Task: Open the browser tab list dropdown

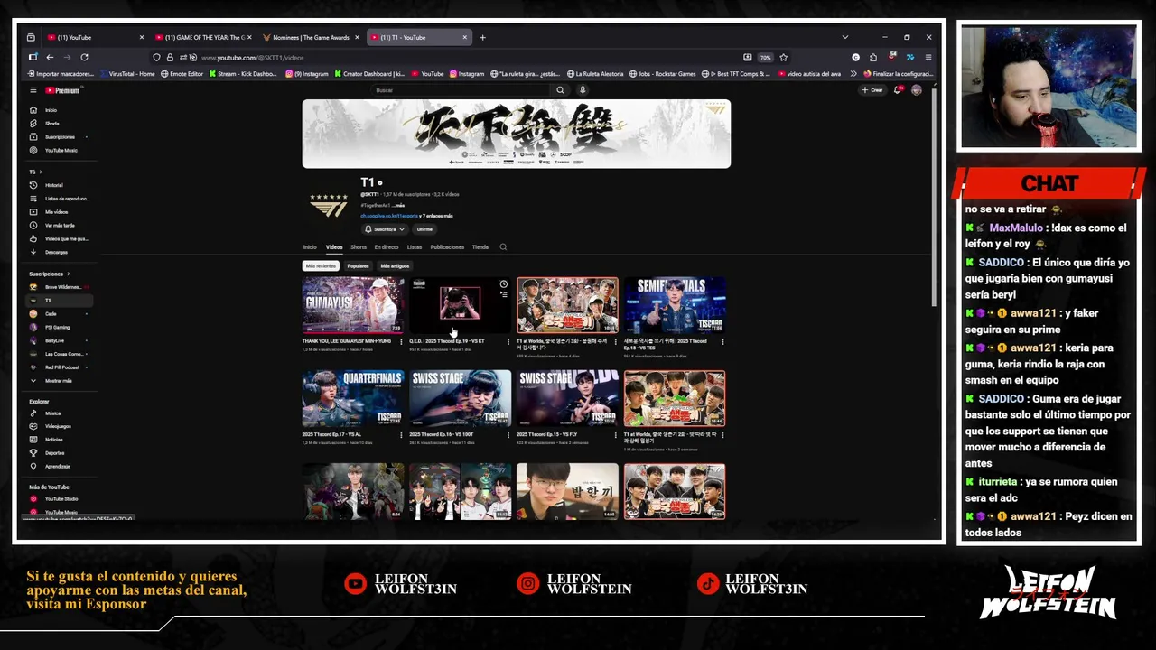Action: pyautogui.click(x=844, y=37)
